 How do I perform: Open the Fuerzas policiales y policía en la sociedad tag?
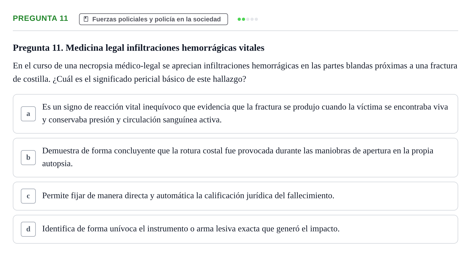(154, 19)
